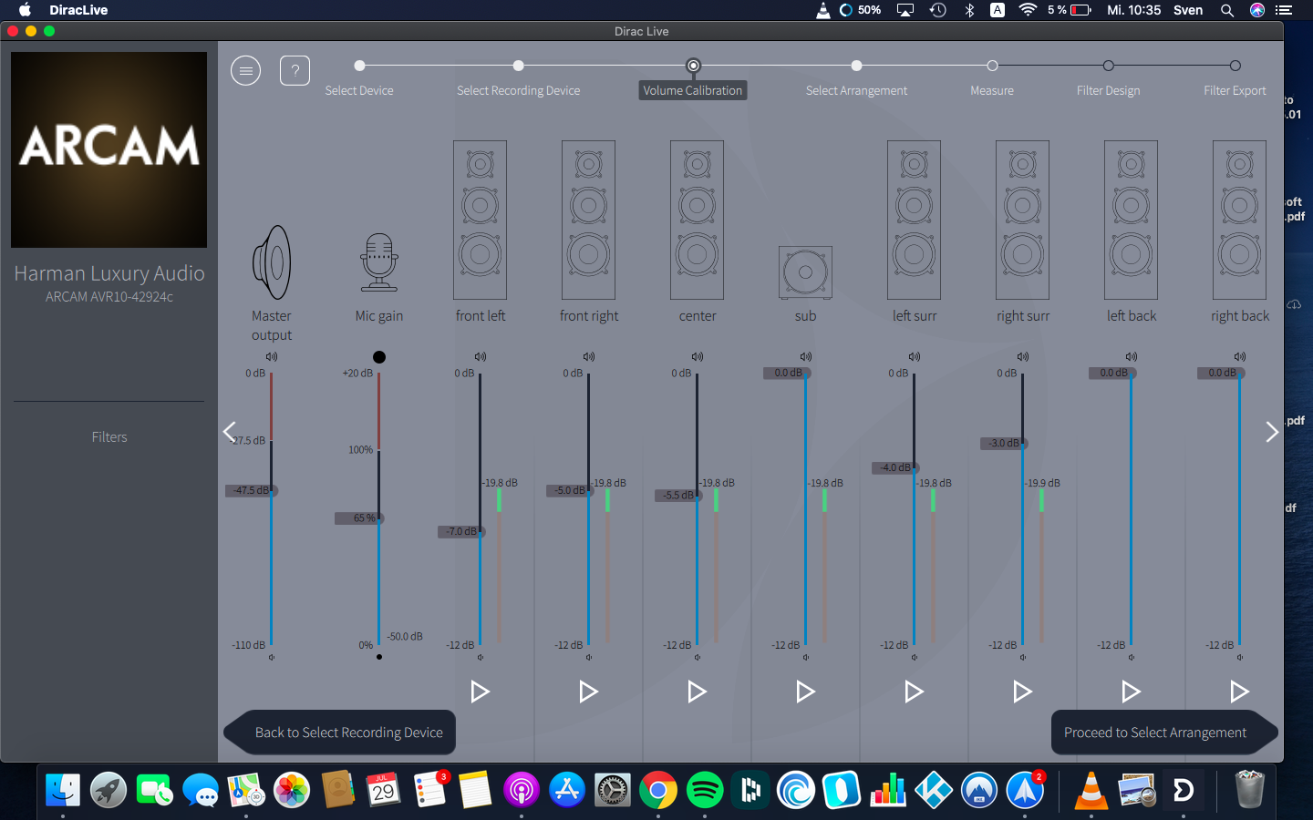This screenshot has height=820, width=1313.
Task: Click Back to Select Recording Device
Action: [x=348, y=733]
